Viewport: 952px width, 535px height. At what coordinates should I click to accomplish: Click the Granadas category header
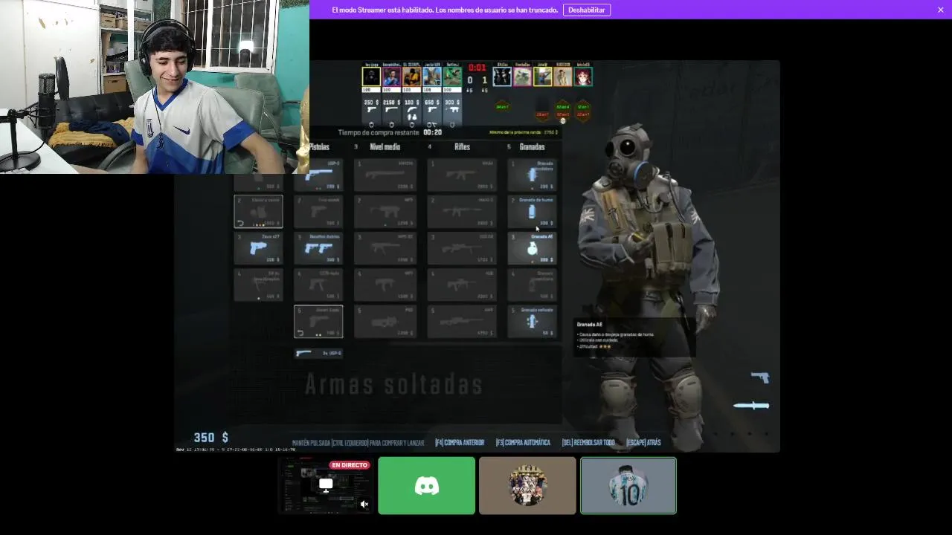coord(533,147)
